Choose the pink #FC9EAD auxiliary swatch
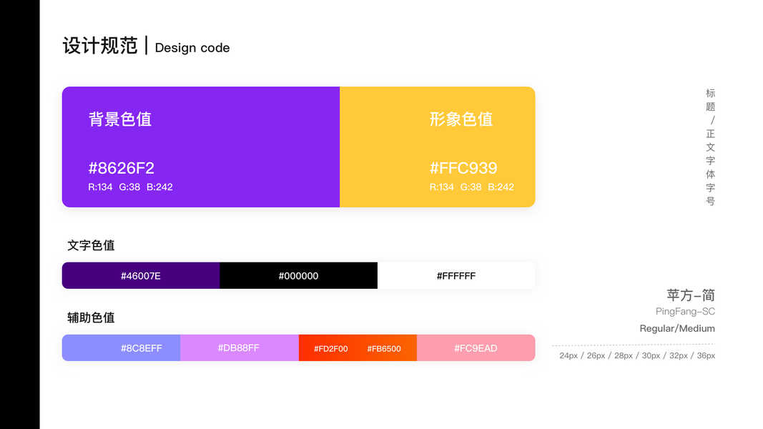The height and width of the screenshot is (429, 763). pos(476,348)
